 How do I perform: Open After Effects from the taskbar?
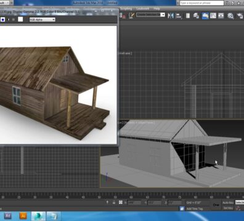(x=8, y=215)
